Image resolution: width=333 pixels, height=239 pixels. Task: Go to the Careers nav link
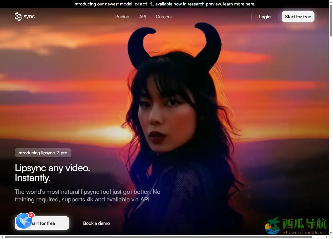pos(164,17)
